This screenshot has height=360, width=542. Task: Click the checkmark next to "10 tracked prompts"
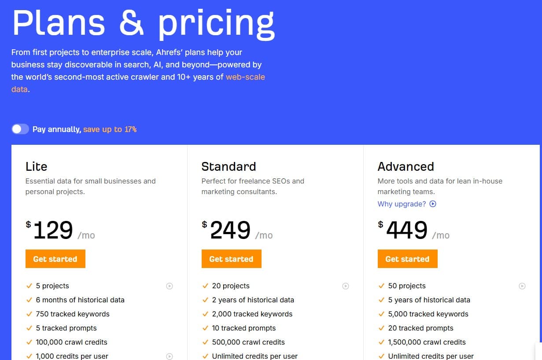[206, 328]
